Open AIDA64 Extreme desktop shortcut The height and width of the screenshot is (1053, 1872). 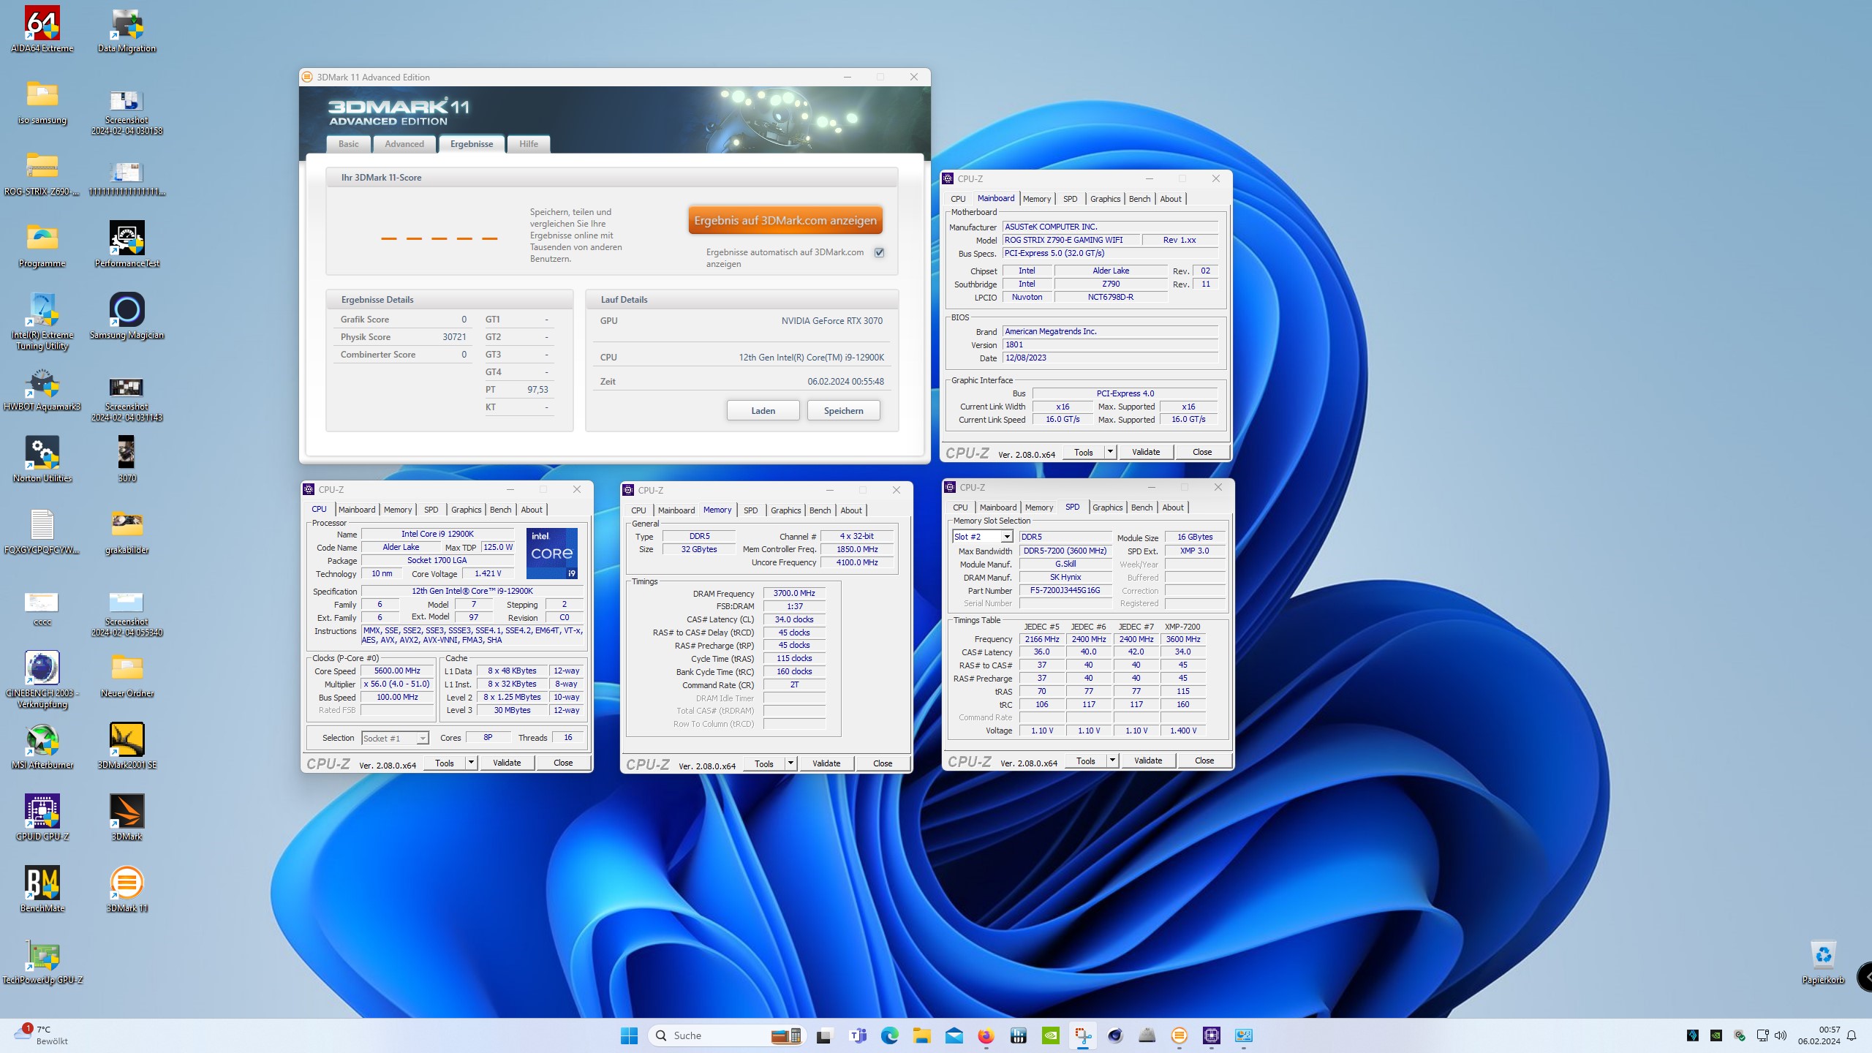click(x=42, y=30)
